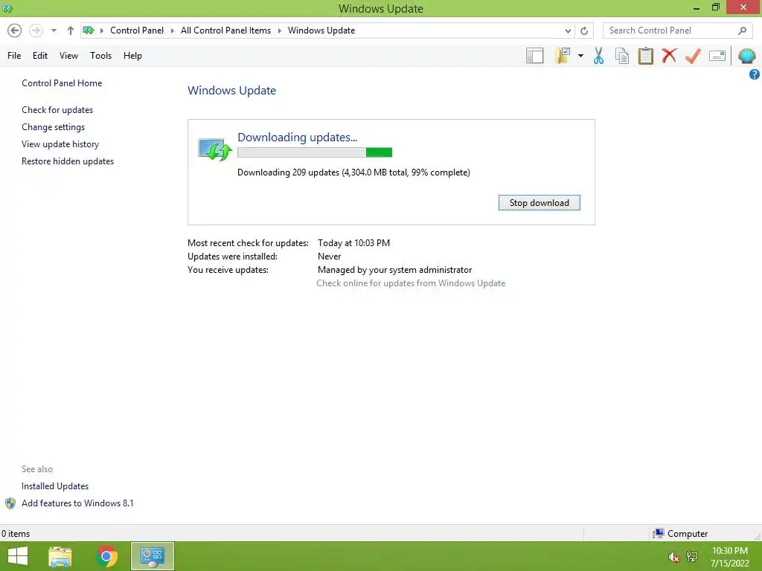Toggle the pane layout toolbar icon
This screenshot has width=762, height=571.
pos(534,55)
